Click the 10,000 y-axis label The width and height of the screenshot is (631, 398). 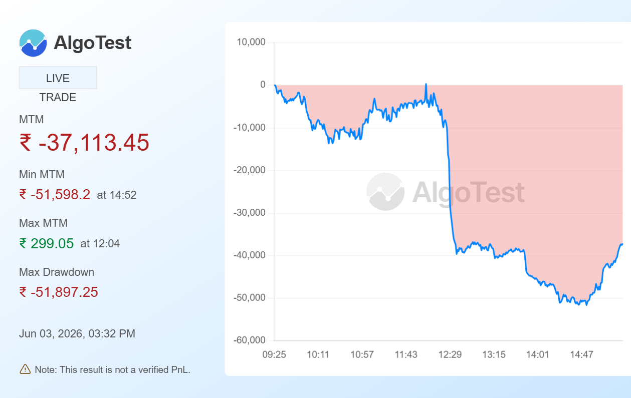pyautogui.click(x=251, y=42)
